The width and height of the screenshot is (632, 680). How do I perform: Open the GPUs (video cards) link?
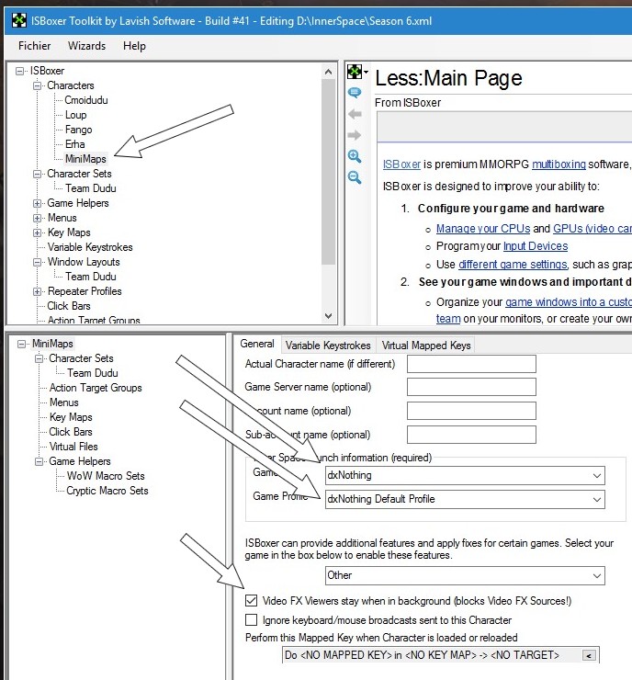592,229
